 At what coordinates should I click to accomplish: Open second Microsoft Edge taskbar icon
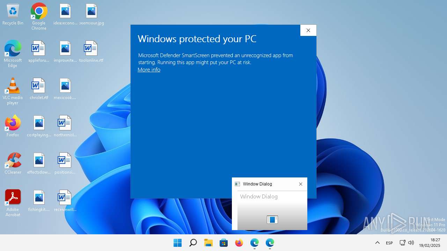pos(270,243)
